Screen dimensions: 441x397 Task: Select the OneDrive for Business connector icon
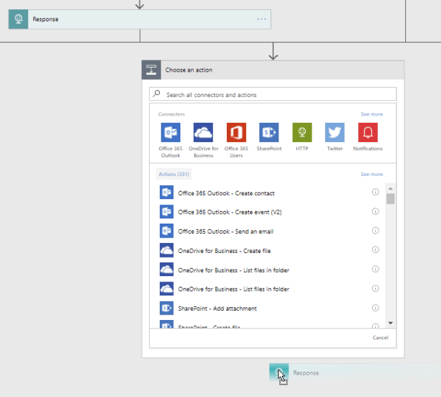coord(203,132)
